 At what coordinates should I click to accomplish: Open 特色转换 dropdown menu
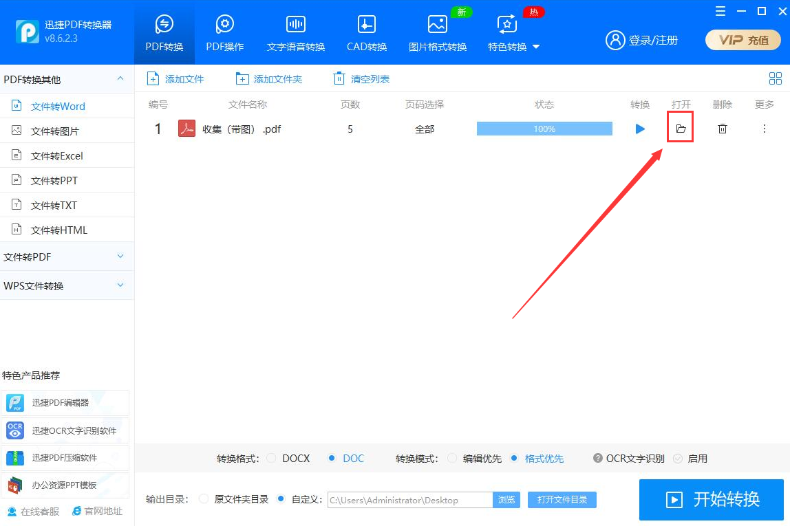(x=513, y=33)
